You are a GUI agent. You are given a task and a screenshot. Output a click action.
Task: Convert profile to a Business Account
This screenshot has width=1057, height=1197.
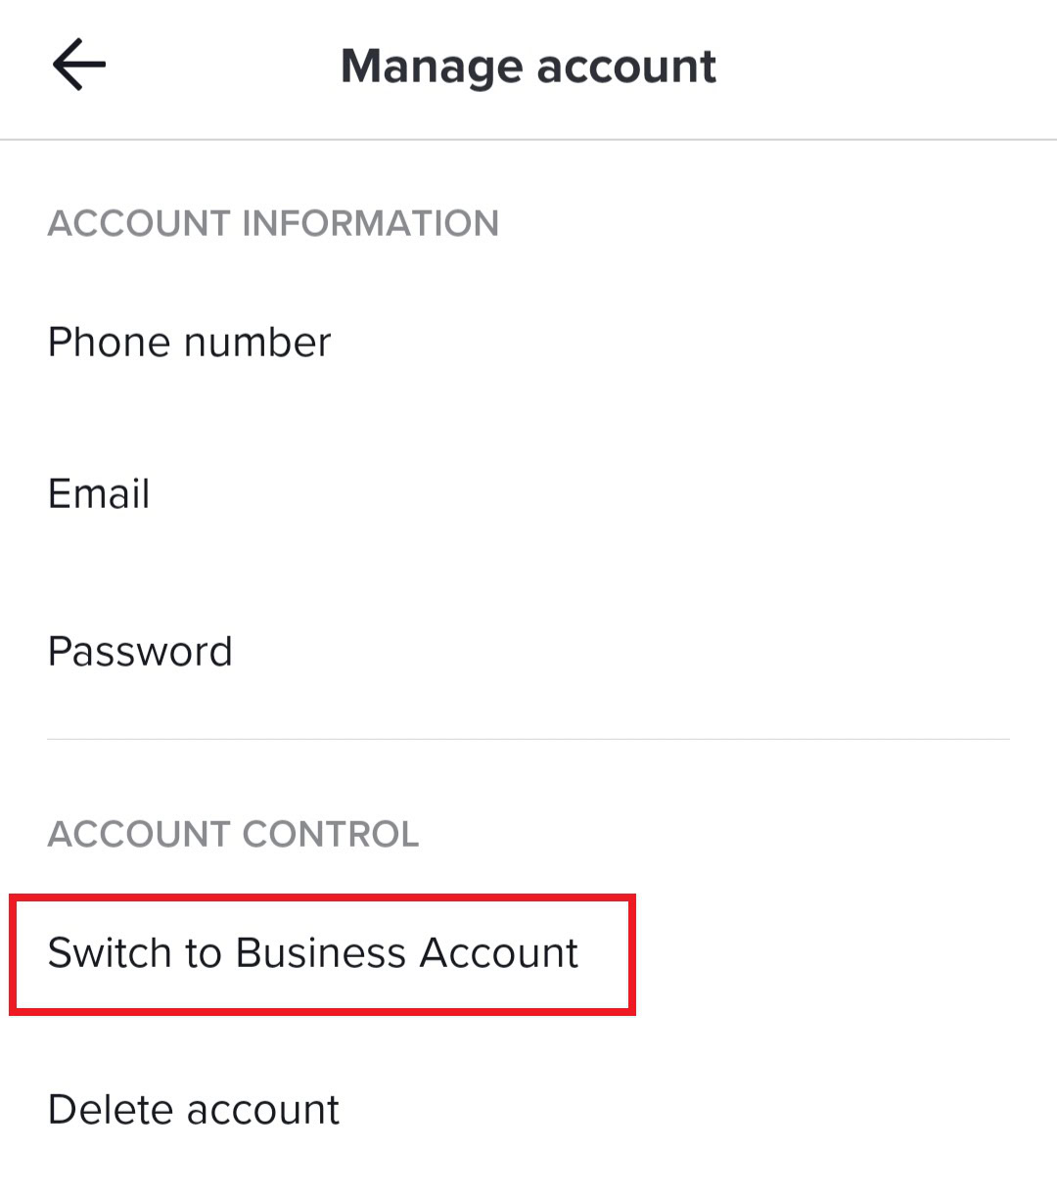click(x=313, y=953)
